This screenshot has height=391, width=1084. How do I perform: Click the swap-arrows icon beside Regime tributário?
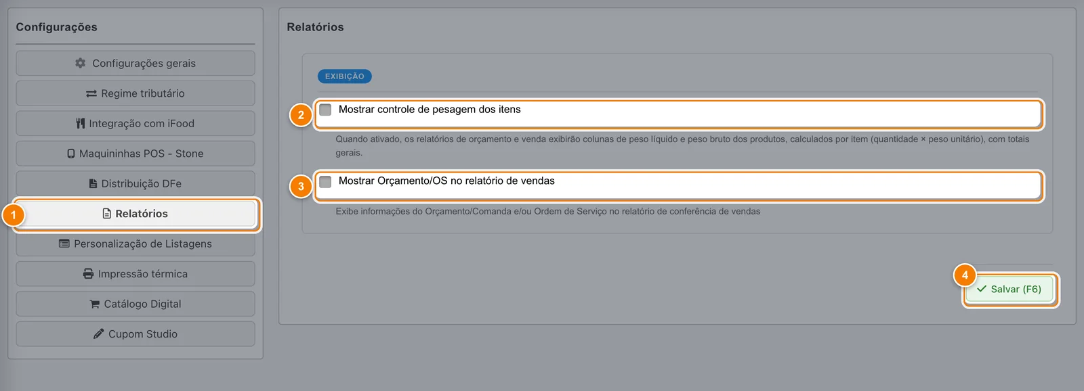pyautogui.click(x=91, y=93)
